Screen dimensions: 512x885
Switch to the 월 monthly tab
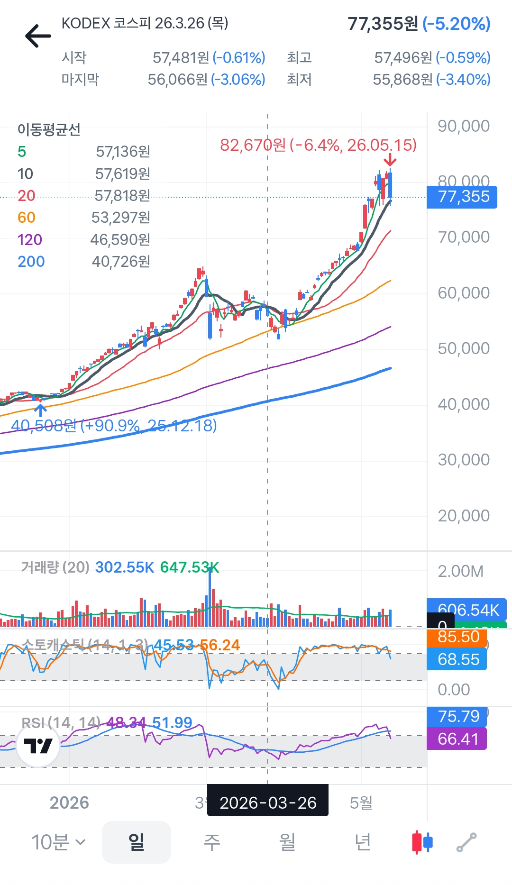coord(287,842)
